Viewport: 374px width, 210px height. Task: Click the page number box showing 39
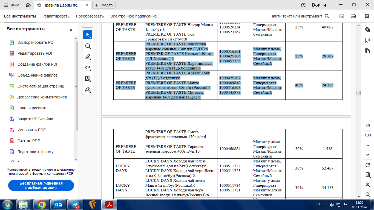(x=368, y=126)
